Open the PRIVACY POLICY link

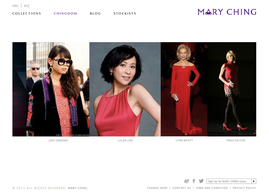coord(244,188)
